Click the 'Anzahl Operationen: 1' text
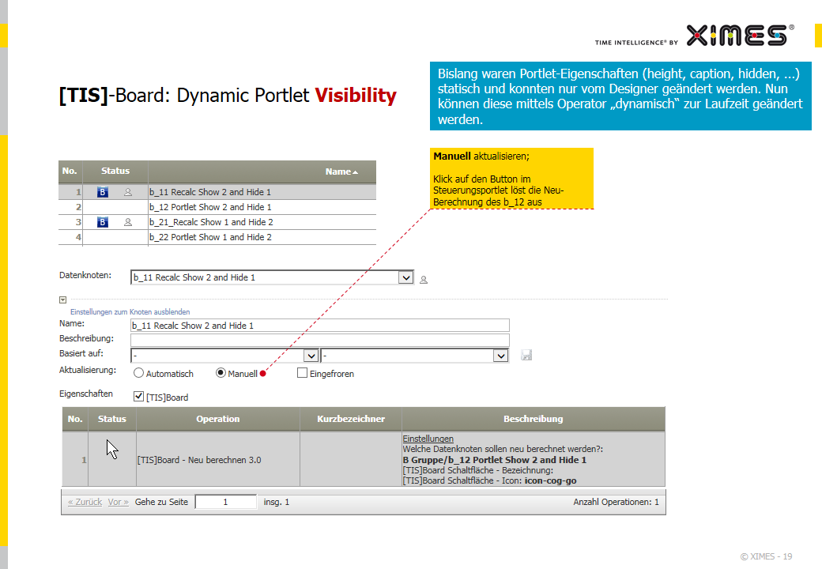This screenshot has width=822, height=569. [x=616, y=502]
